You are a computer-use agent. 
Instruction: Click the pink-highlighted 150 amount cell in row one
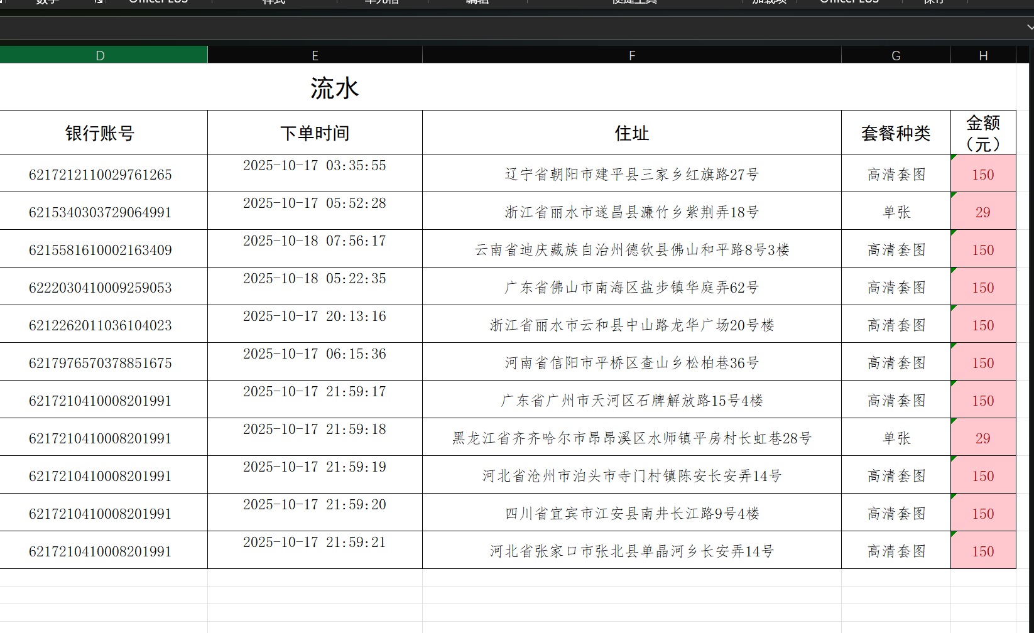pos(982,175)
